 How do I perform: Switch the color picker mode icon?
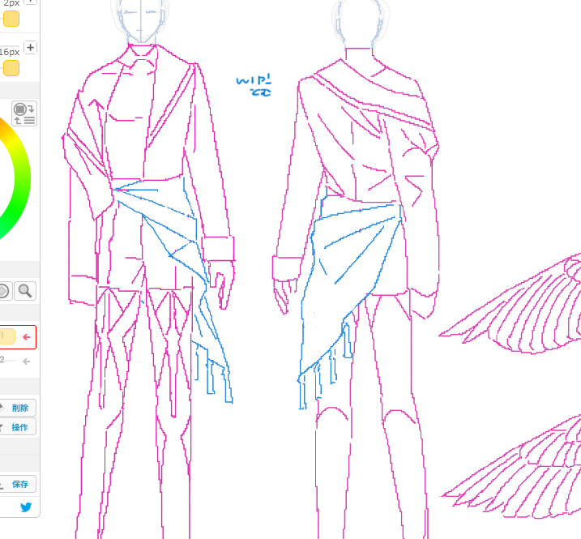click(24, 113)
